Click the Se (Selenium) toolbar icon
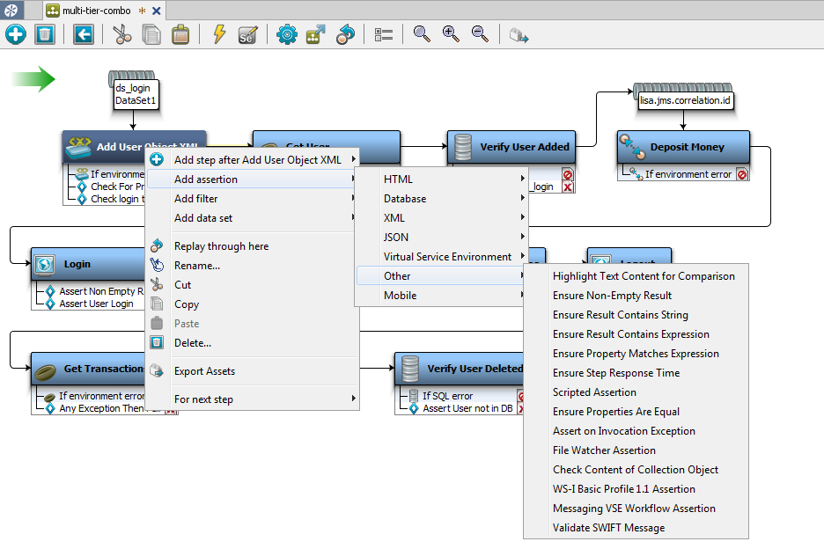 click(247, 34)
